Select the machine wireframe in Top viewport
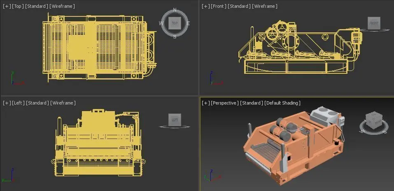This screenshot has width=394, height=191. click(100, 48)
